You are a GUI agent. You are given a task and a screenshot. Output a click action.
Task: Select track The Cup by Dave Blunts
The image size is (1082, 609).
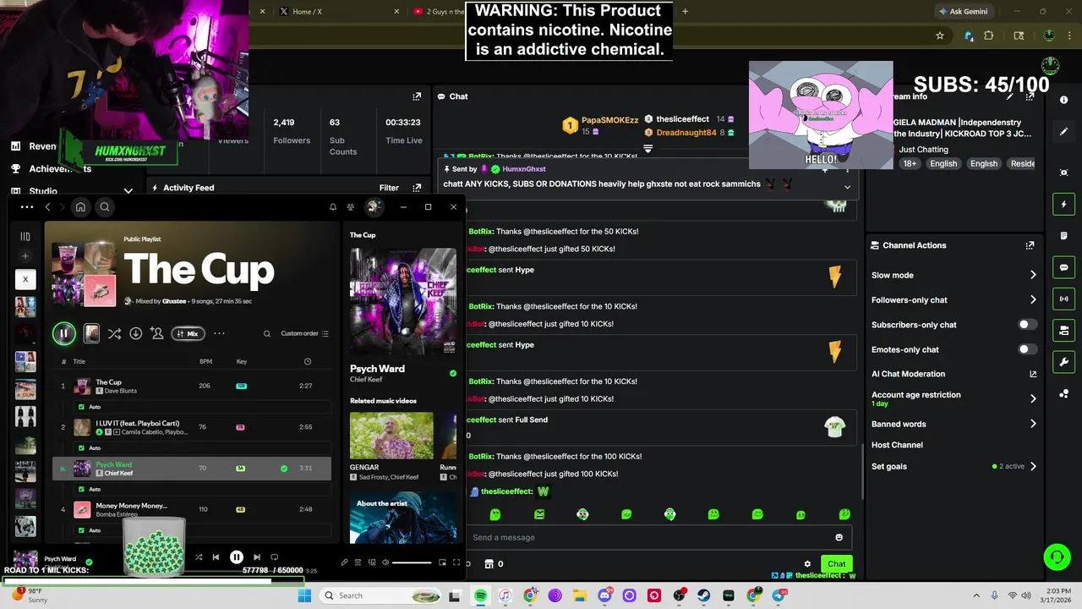point(192,386)
